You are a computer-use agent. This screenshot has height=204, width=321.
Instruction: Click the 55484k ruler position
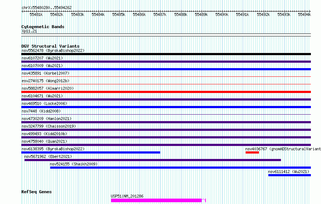click(98, 14)
